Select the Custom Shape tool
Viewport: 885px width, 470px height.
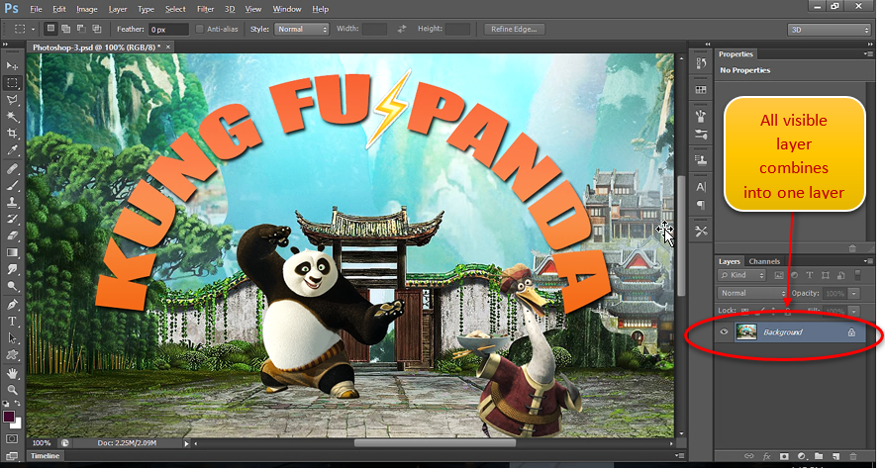12,355
